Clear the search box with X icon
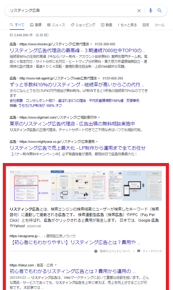Viewport: 173px width, 290px height. [139, 11]
